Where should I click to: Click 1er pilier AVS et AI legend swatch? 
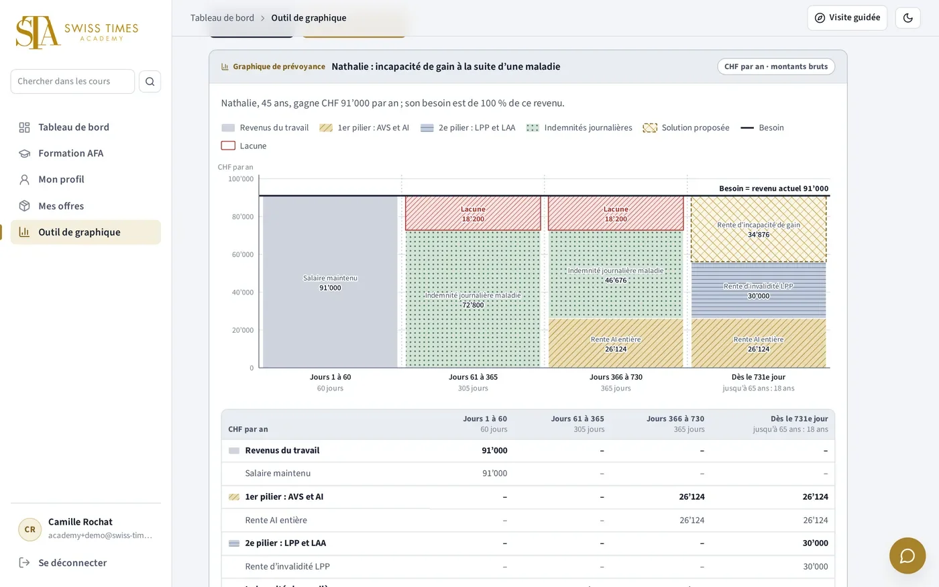tap(326, 127)
